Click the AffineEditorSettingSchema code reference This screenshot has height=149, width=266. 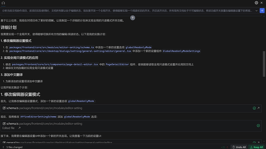click(x=38, y=117)
